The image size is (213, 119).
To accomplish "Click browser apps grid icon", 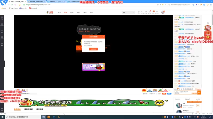I will 158,4.
